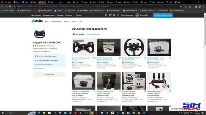
Task: Open Avito notifications bell
Action: [110, 15]
